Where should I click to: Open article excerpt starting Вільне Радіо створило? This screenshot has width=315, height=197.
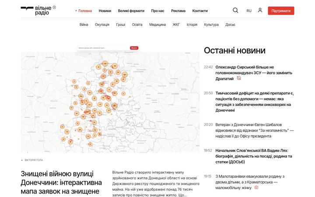156,184
